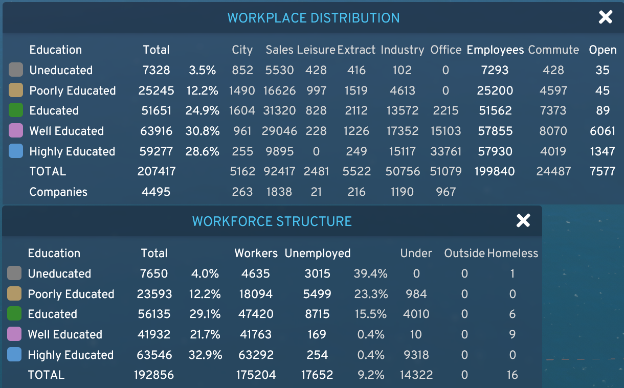Screen dimensions: 624x388
Task: Click the Homeless column header
Action: click(512, 254)
